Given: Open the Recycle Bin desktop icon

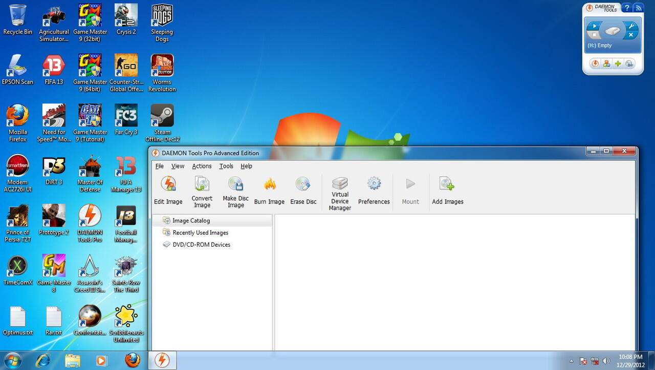Looking at the screenshot, I should tap(17, 19).
